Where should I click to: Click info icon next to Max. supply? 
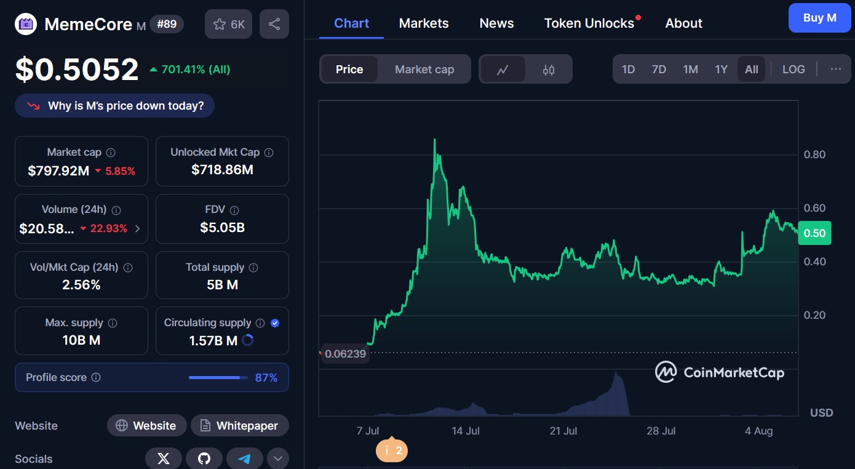click(x=113, y=323)
